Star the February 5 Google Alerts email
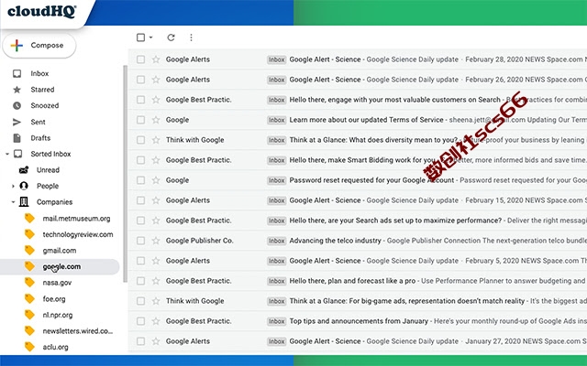 [x=156, y=261]
